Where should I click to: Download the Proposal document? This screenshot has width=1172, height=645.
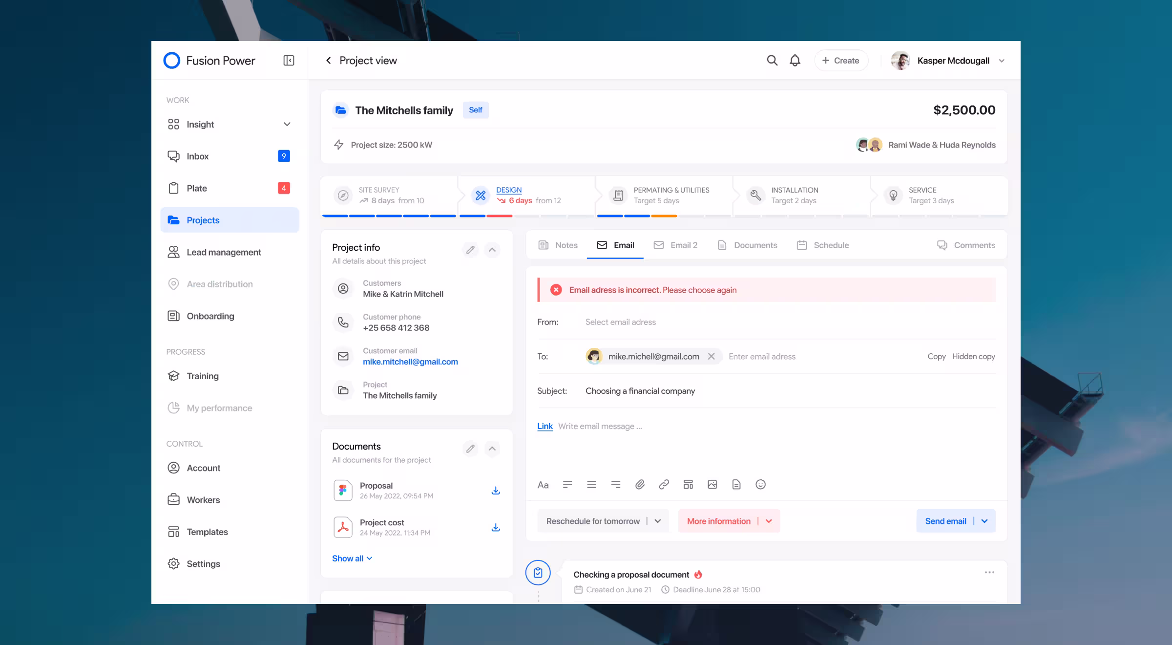(495, 490)
